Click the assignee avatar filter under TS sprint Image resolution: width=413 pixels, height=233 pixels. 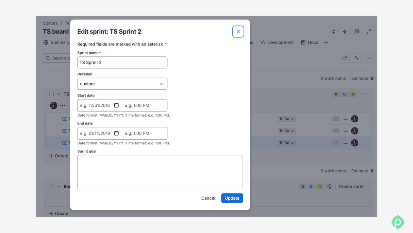coord(54,105)
